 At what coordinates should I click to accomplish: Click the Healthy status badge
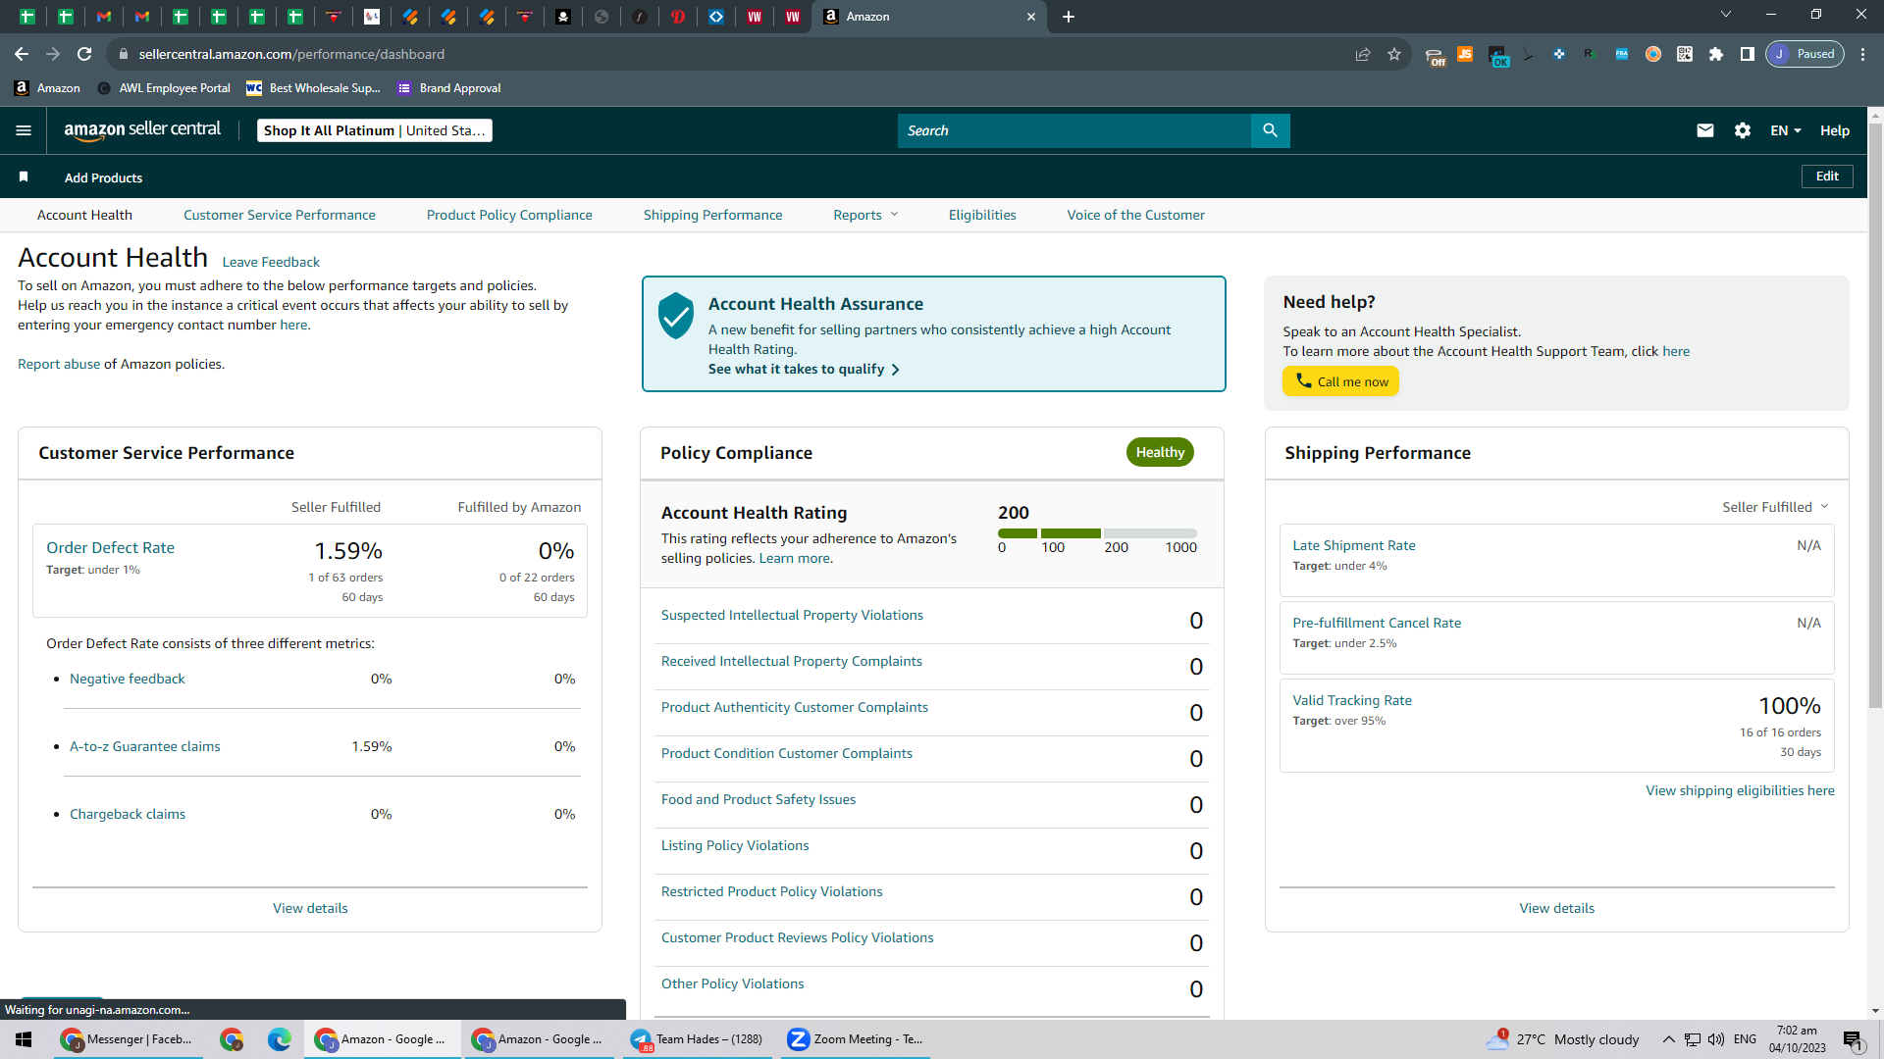1160,452
